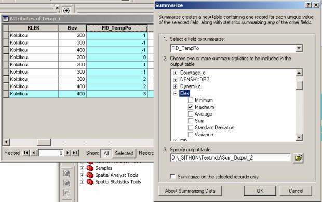Click attribute table scroll left arrow
Viewport: 322px width, 202px height.
(x=6, y=142)
